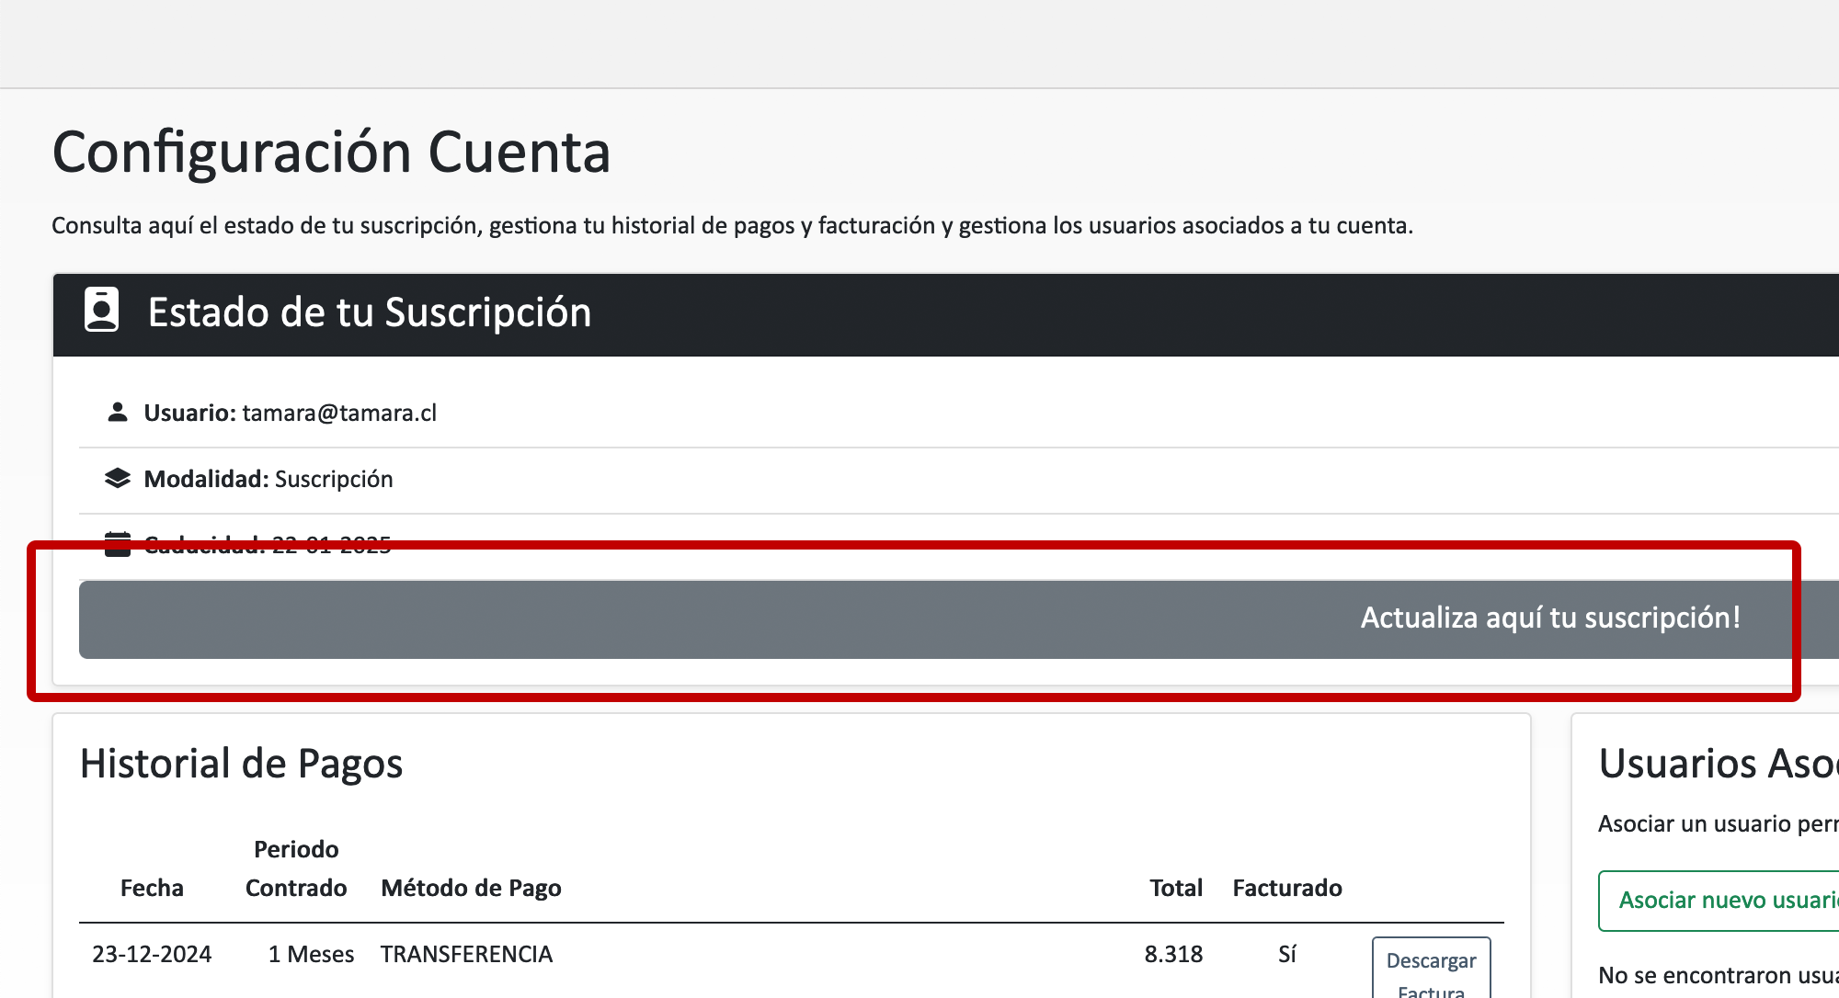Viewport: 1839px width, 998px height.
Task: Click the subscription badge icon in header
Action: click(101, 310)
